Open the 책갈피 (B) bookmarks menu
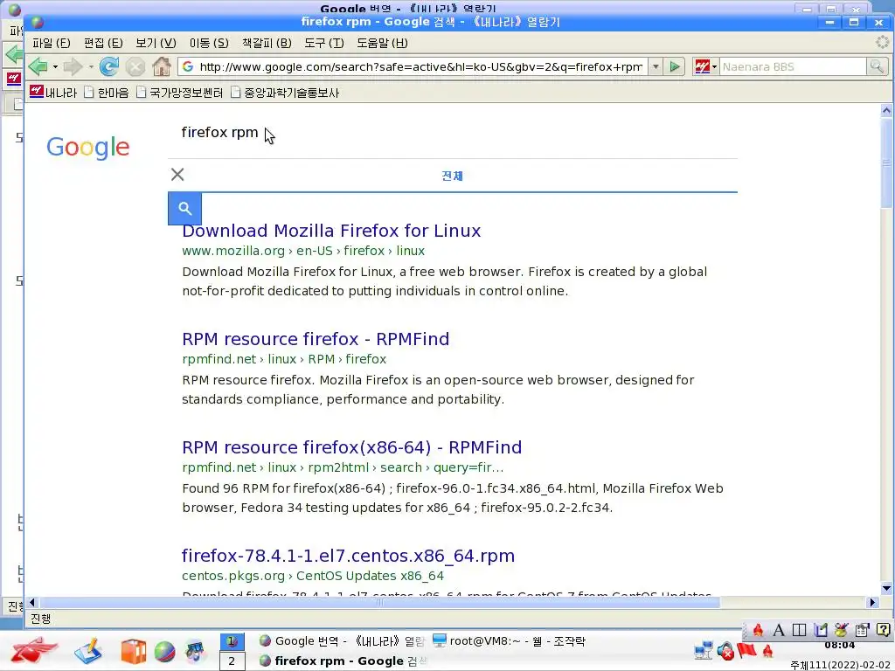Viewport: 895px width, 671px height. pyautogui.click(x=267, y=43)
